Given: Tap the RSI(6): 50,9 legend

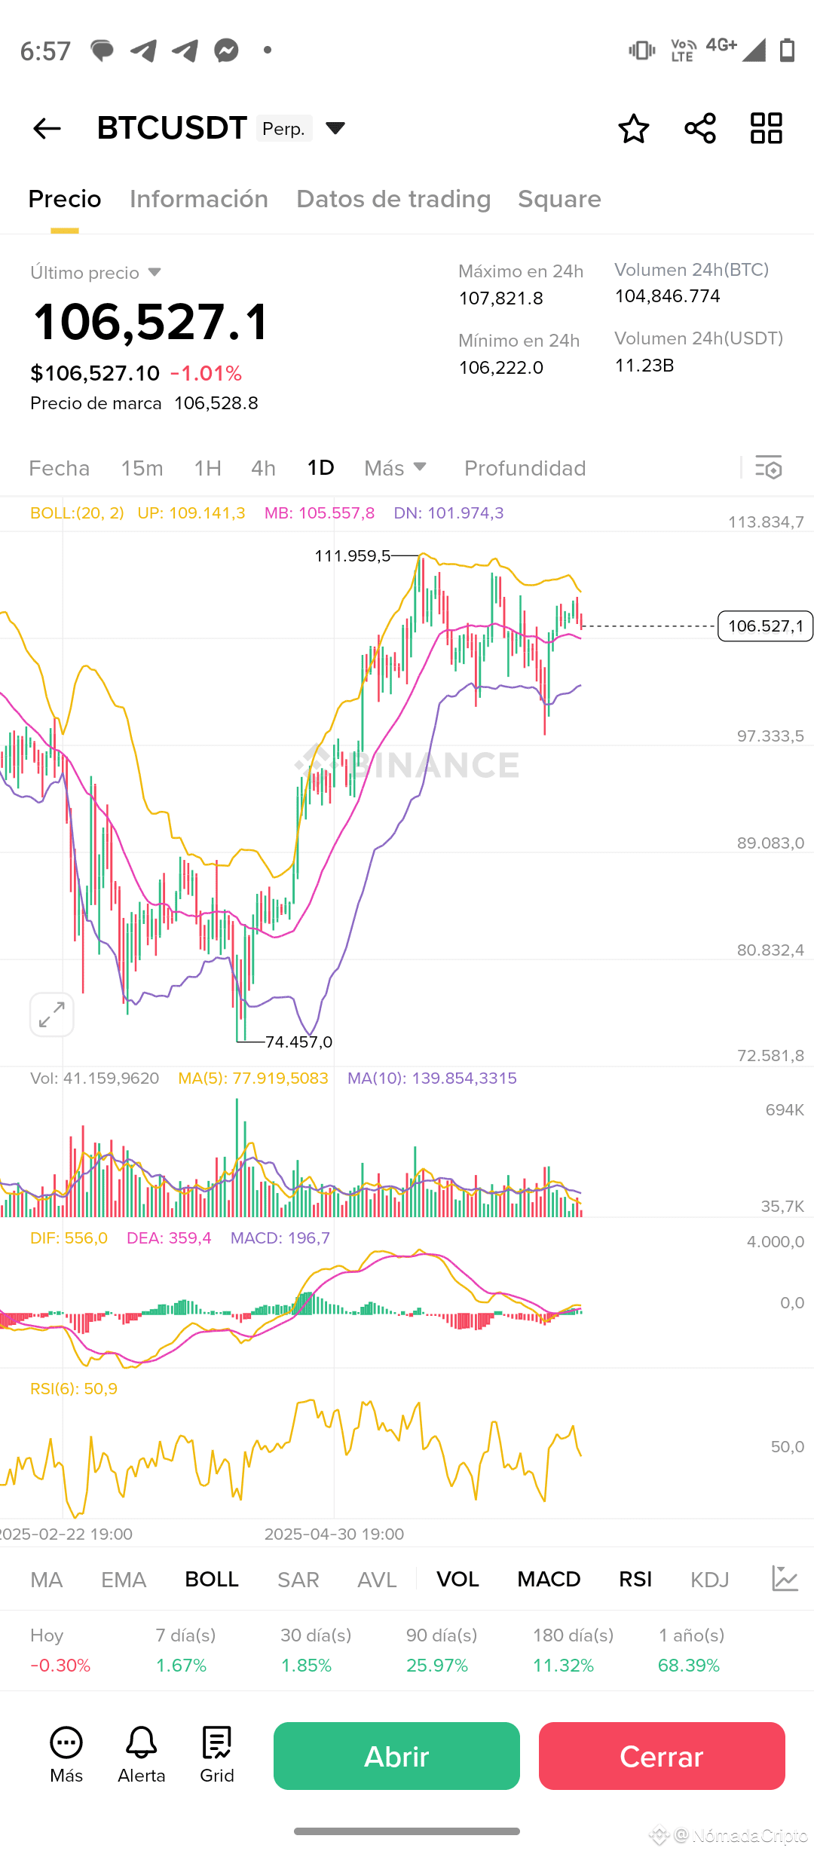Looking at the screenshot, I should [74, 1389].
